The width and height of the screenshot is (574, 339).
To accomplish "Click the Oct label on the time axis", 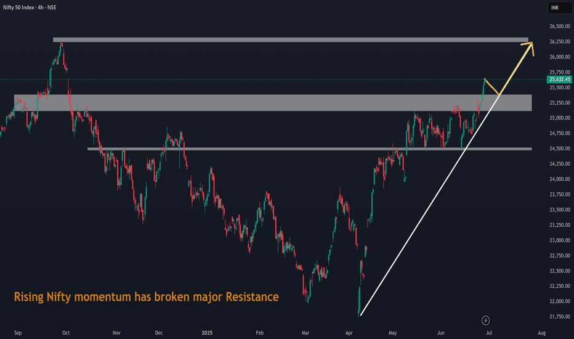I will (x=66, y=333).
